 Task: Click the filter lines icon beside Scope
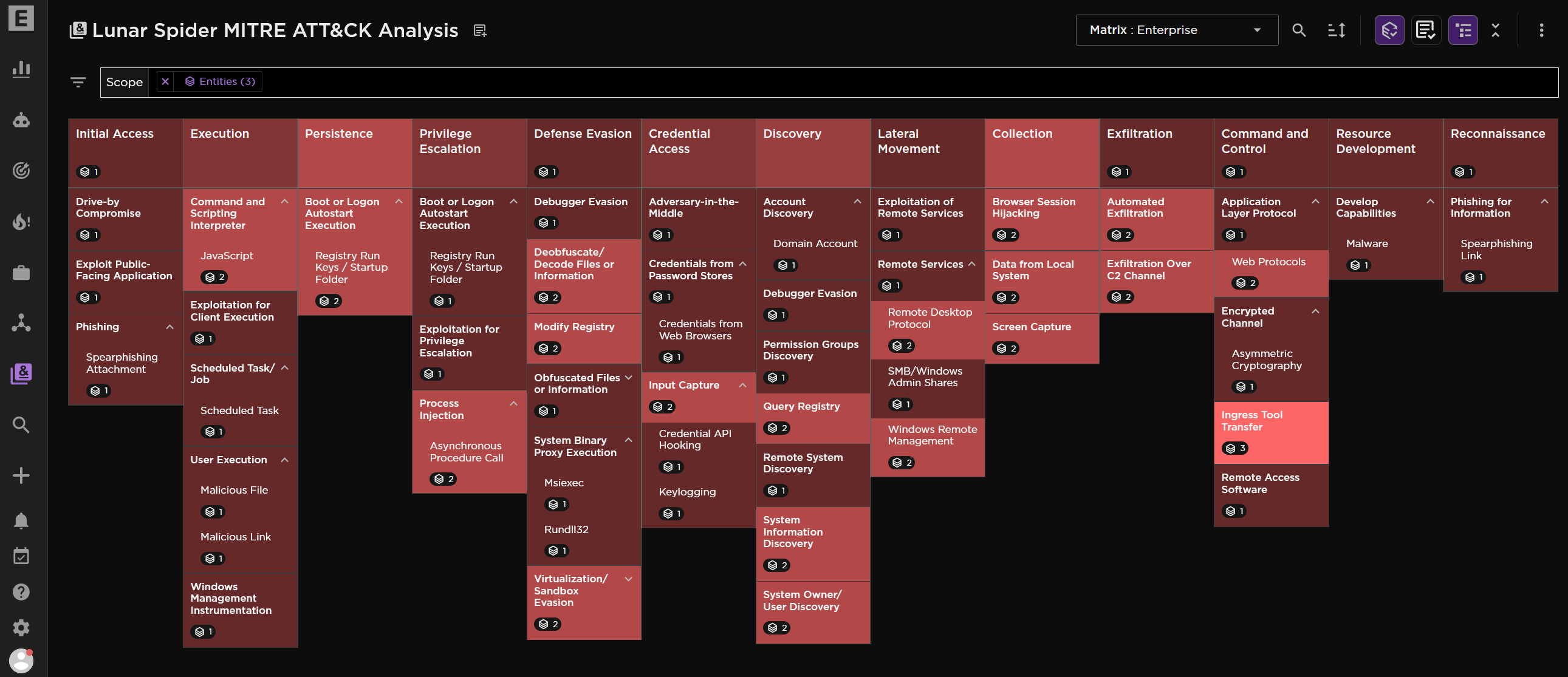[x=78, y=81]
